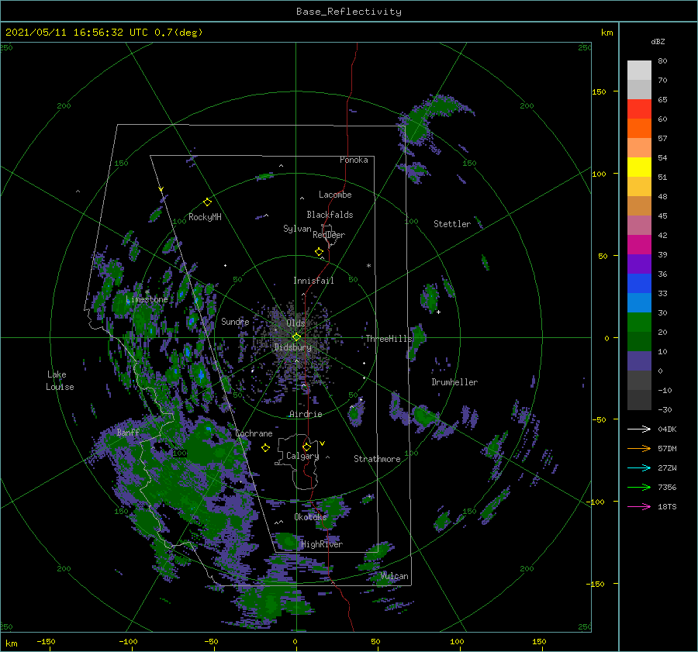
Task: Click the white 04DK arrow in legend
Action: [x=639, y=429]
